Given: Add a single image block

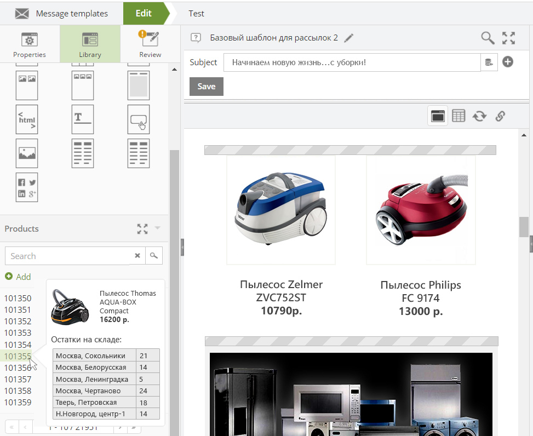Looking at the screenshot, I should coord(27,153).
